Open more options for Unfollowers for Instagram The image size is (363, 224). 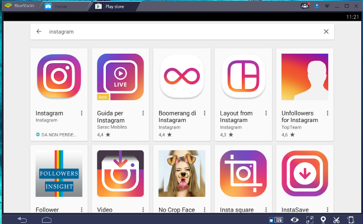328,113
